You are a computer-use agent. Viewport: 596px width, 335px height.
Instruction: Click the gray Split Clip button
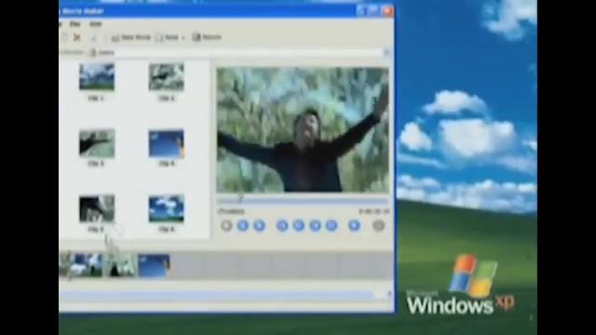(378, 225)
